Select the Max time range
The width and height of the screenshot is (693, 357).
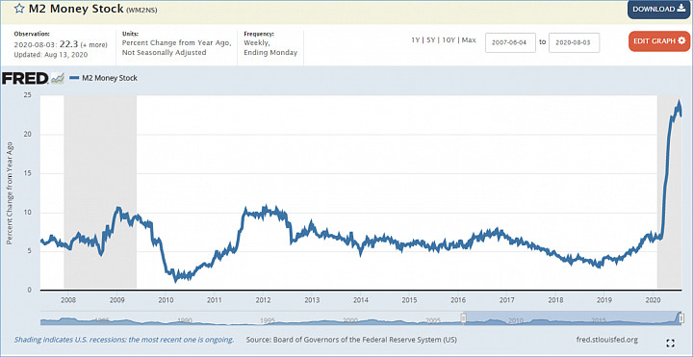click(x=469, y=39)
